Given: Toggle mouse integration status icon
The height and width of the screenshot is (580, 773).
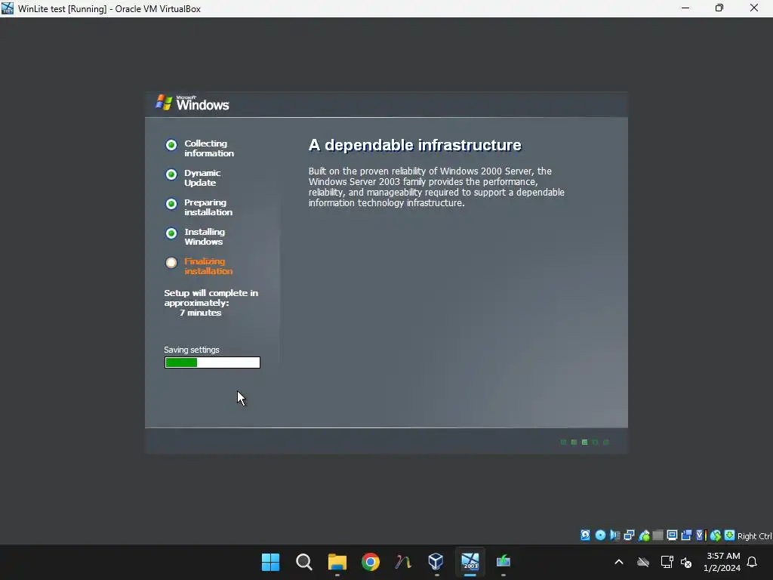Looking at the screenshot, I should pos(716,535).
